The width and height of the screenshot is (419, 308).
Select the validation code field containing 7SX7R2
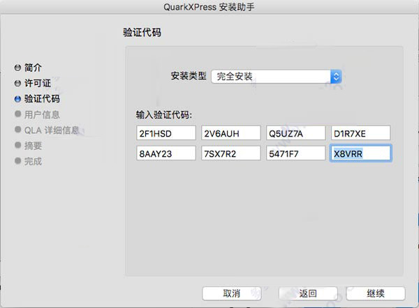pos(231,153)
